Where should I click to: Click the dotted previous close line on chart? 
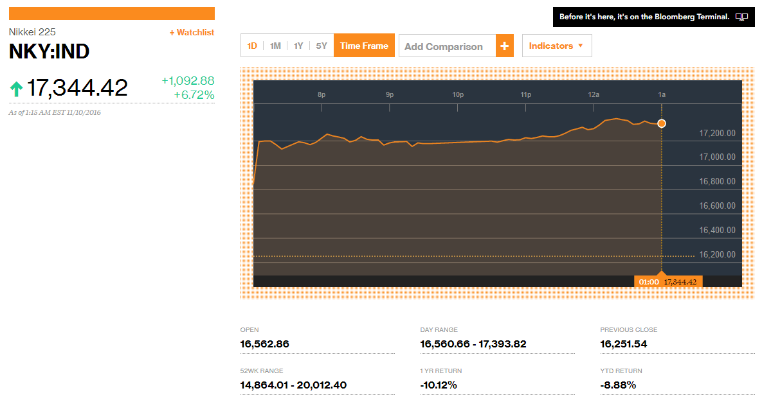450,256
